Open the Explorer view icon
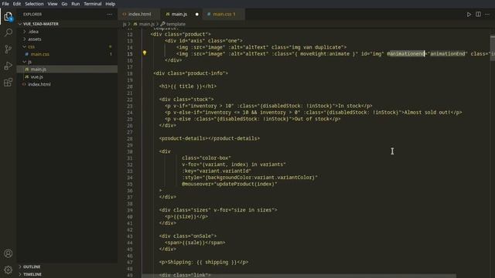 (9, 16)
